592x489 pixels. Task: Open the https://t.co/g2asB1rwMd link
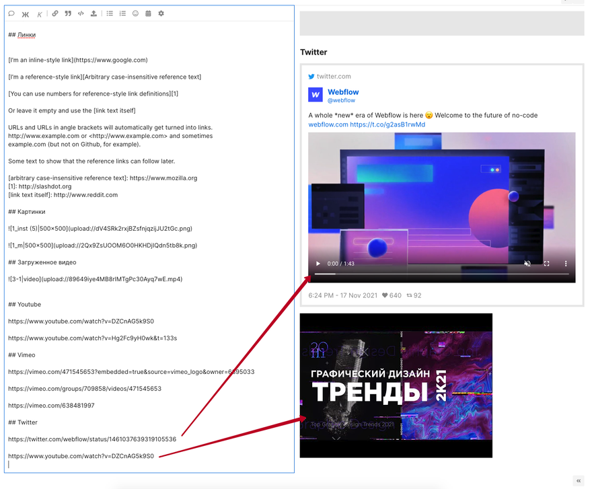pyautogui.click(x=387, y=124)
